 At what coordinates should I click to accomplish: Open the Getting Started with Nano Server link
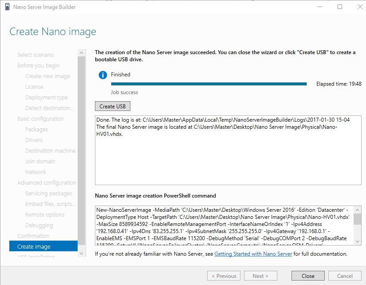pyautogui.click(x=253, y=254)
